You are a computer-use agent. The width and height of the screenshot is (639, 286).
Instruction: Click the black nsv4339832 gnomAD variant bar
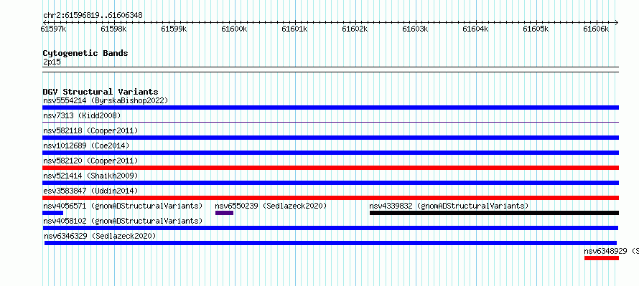coord(495,213)
